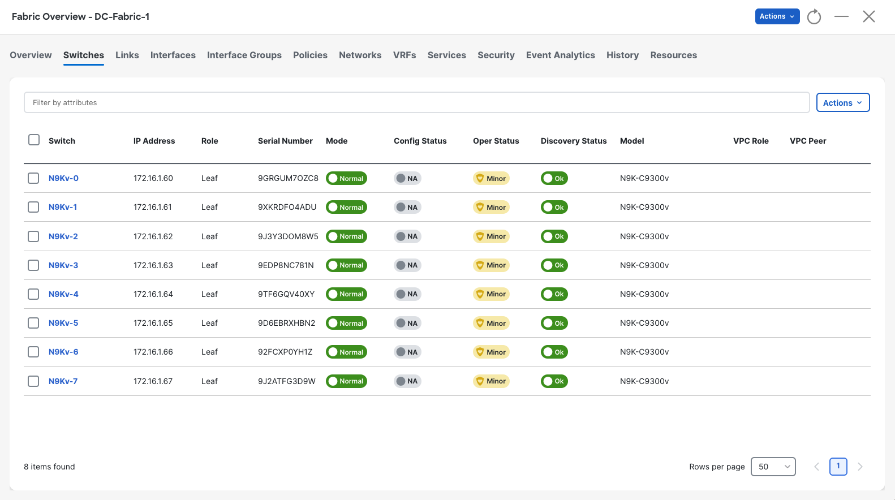Click Normal mode badge for N9Kv-2
895x500 pixels.
[346, 236]
